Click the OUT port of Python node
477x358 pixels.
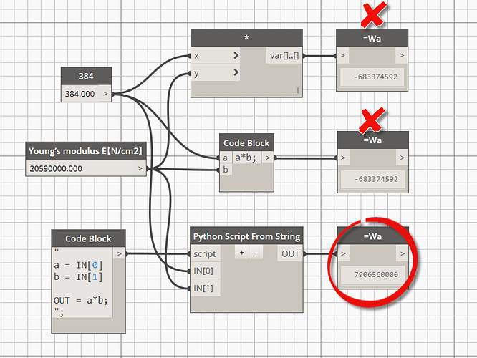pyautogui.click(x=290, y=253)
